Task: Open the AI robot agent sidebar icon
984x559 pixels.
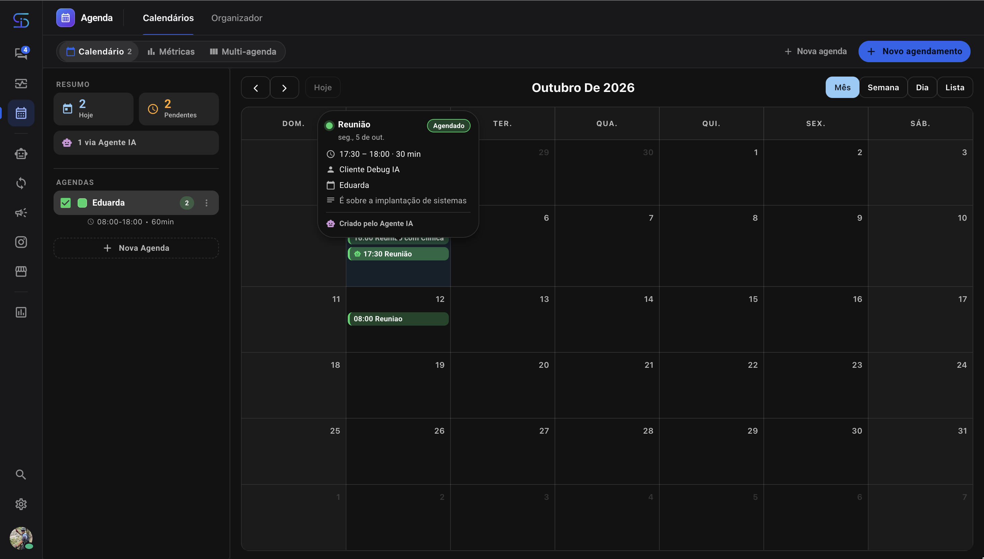Action: click(x=21, y=154)
